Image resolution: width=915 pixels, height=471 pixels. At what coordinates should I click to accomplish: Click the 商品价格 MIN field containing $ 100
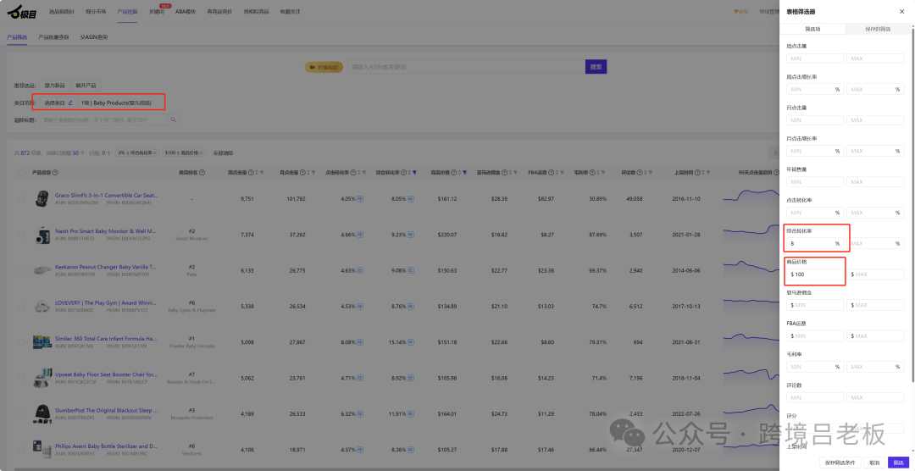point(815,274)
